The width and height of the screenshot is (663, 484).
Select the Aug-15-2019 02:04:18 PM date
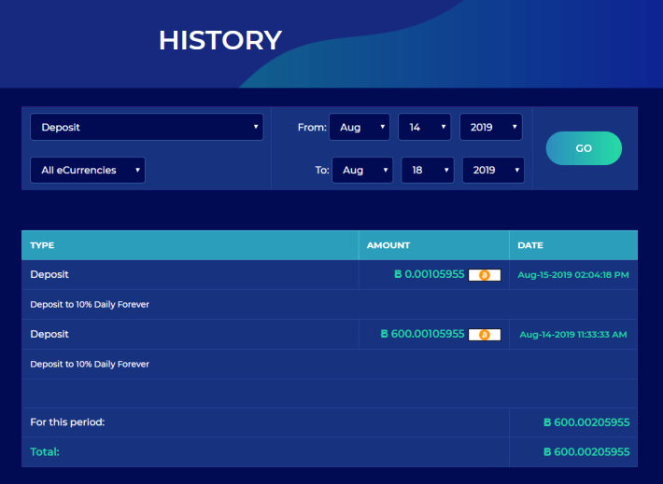tap(573, 275)
